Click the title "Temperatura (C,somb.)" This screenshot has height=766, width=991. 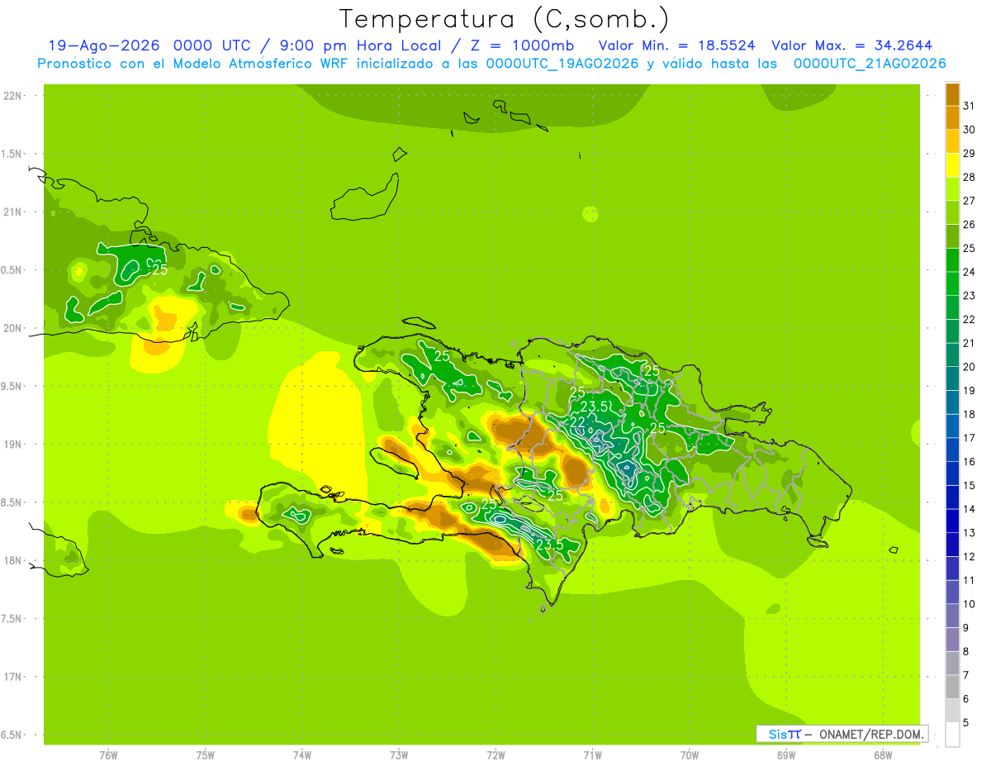tap(504, 19)
